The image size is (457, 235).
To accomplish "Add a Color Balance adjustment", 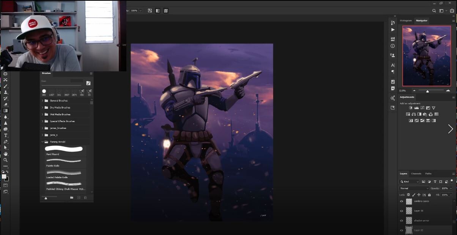I will (414, 114).
